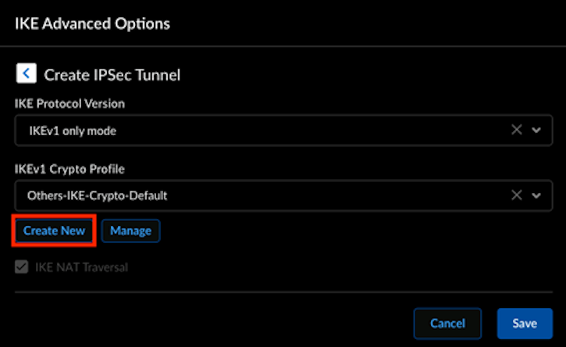
Task: Expand the IKE Protocol Version chevron
Action: point(536,131)
